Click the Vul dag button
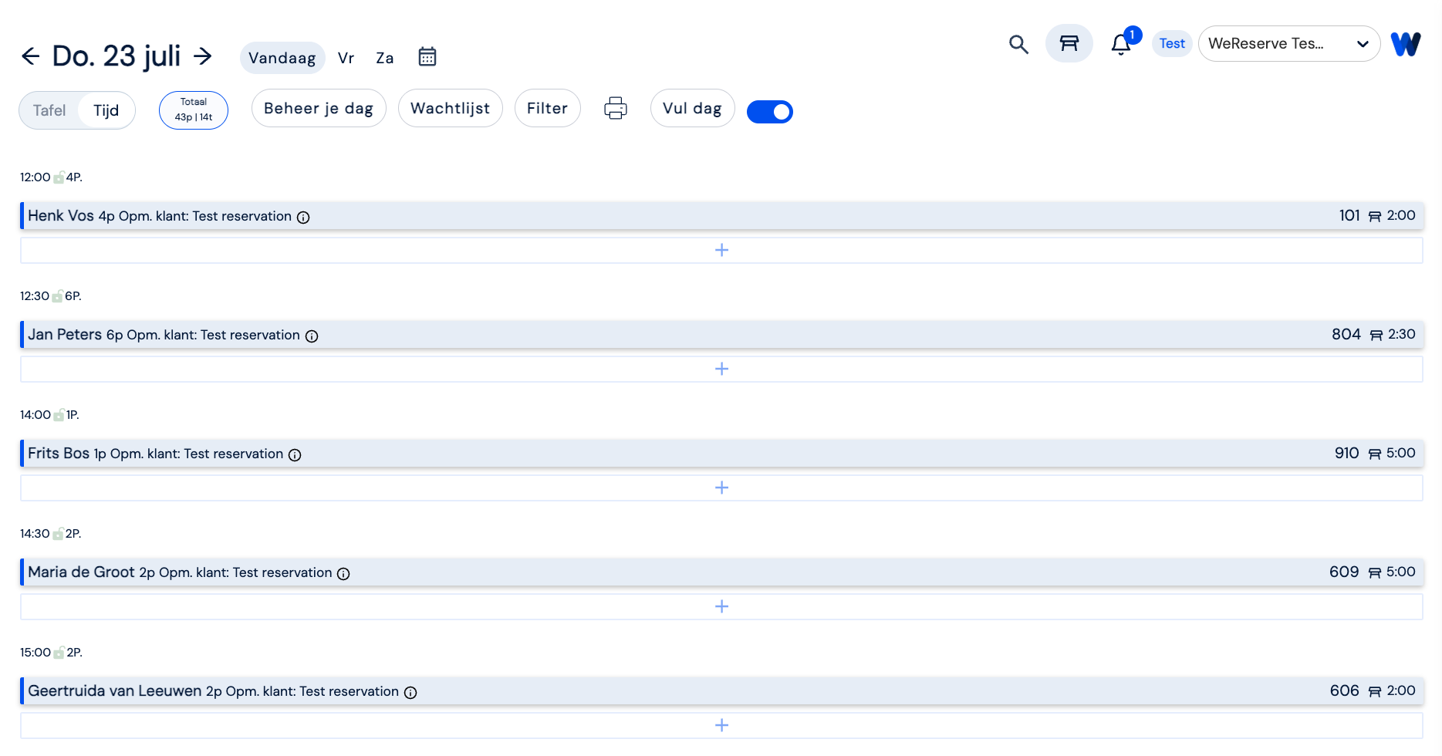The height and width of the screenshot is (756, 1442). tap(693, 108)
